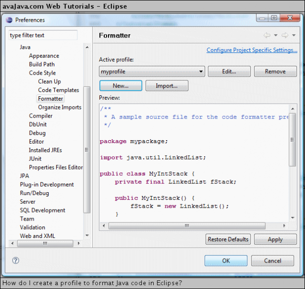Select Run/Debug tree item
The width and height of the screenshot is (305, 289).
click(35, 193)
